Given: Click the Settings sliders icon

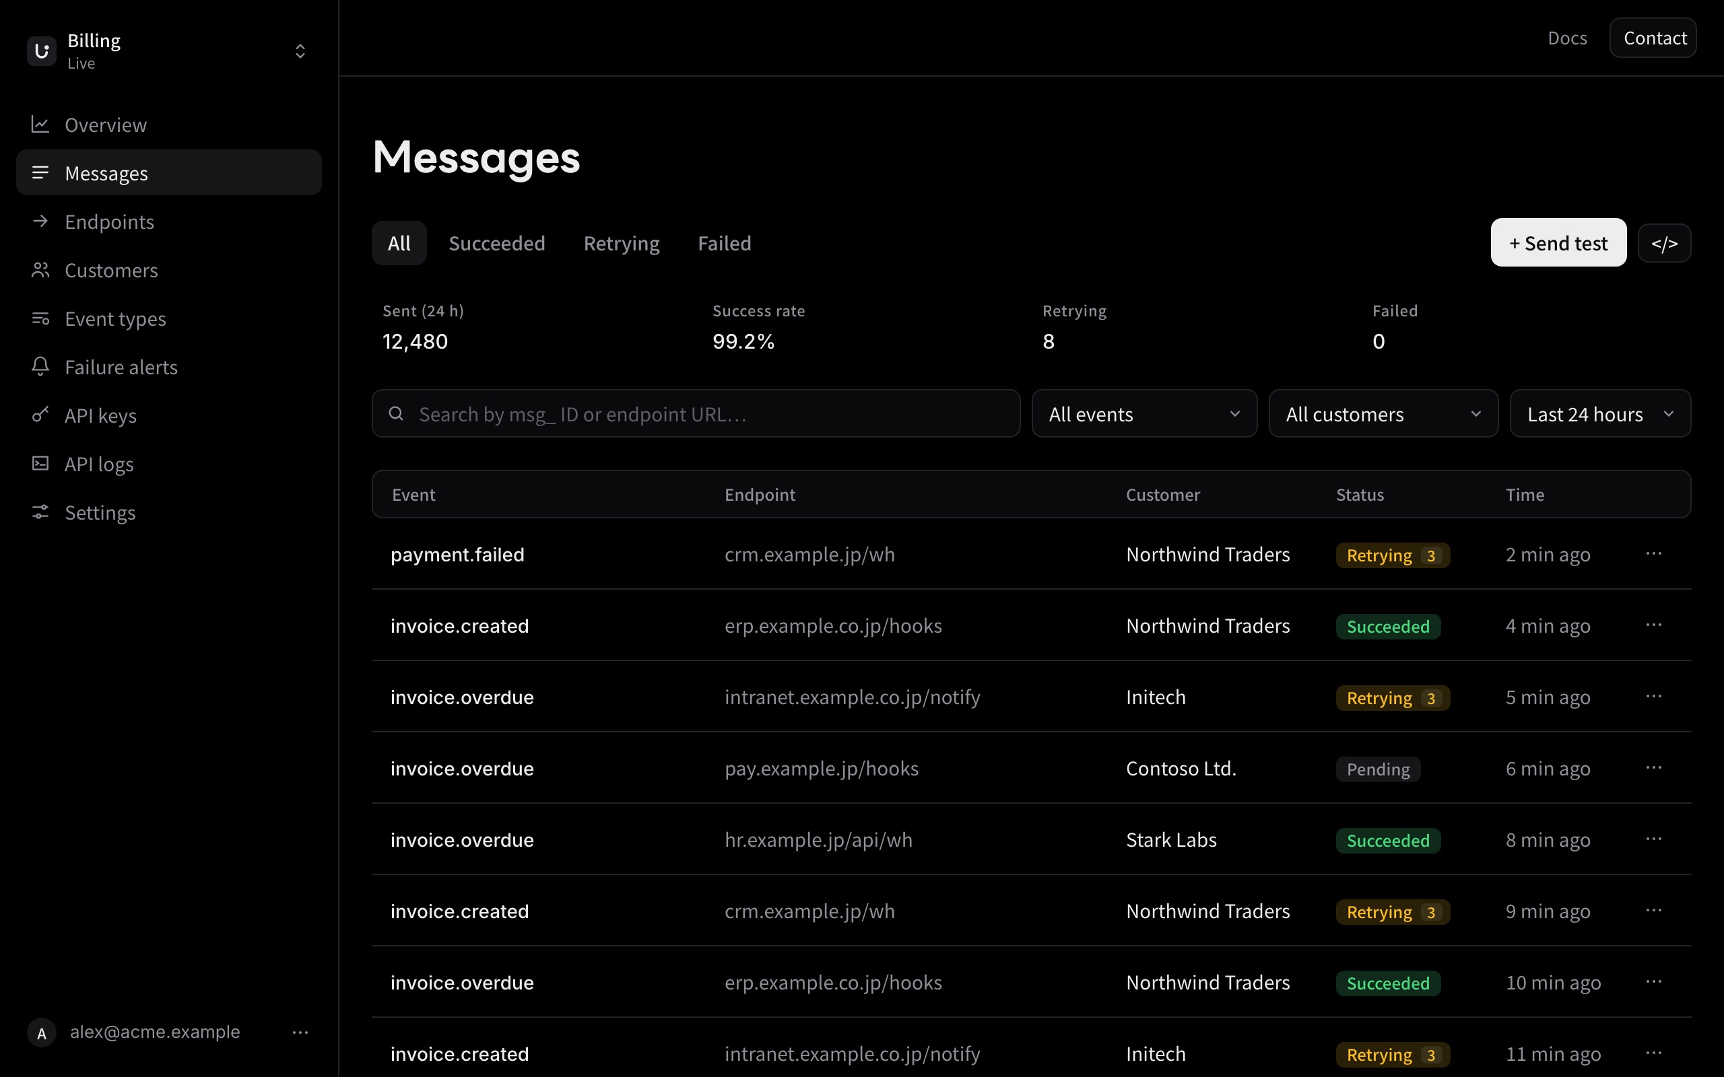Looking at the screenshot, I should 40,512.
